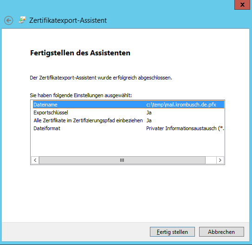
Task: Click the right arrow of horizontal scrollbar
Action: pos(220,160)
